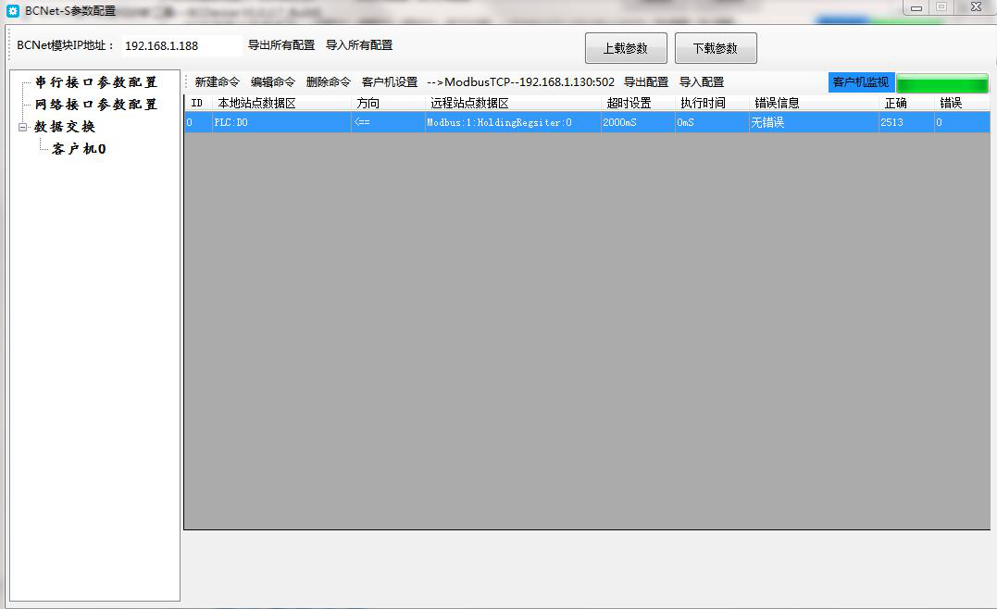
Task: Click 导入所有配置 to import all configuration
Action: pos(359,45)
